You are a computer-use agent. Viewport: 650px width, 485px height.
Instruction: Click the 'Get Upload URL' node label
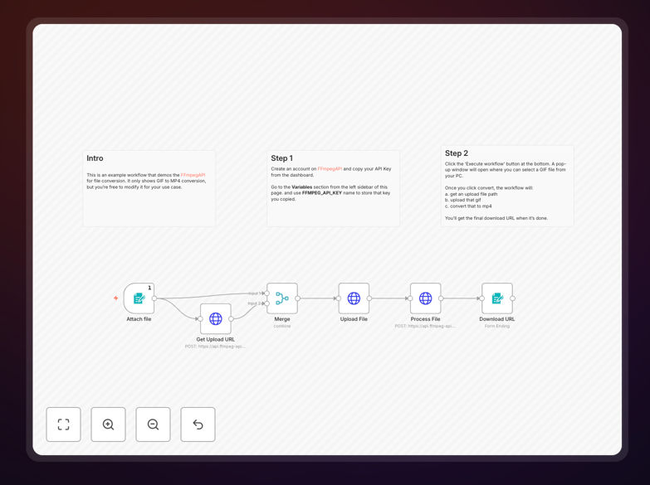point(216,339)
